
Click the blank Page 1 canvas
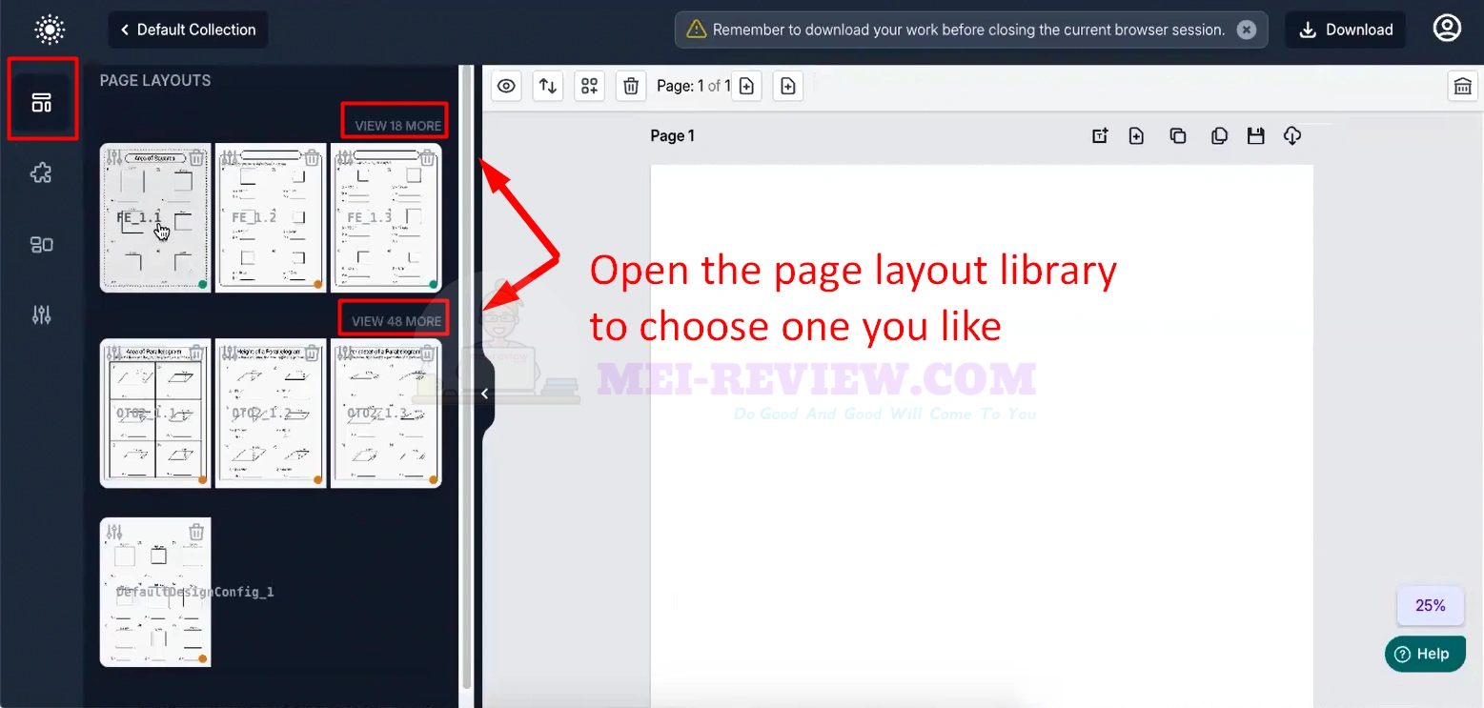982,435
